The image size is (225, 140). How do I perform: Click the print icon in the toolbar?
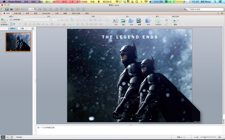11,9
